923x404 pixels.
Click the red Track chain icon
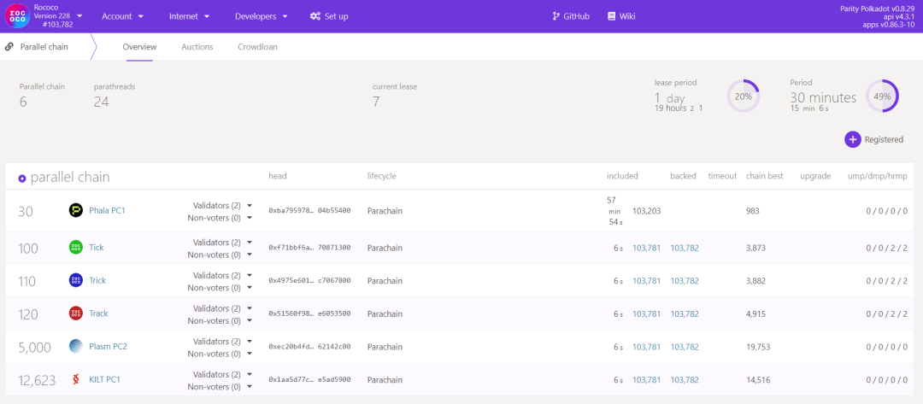coord(75,313)
